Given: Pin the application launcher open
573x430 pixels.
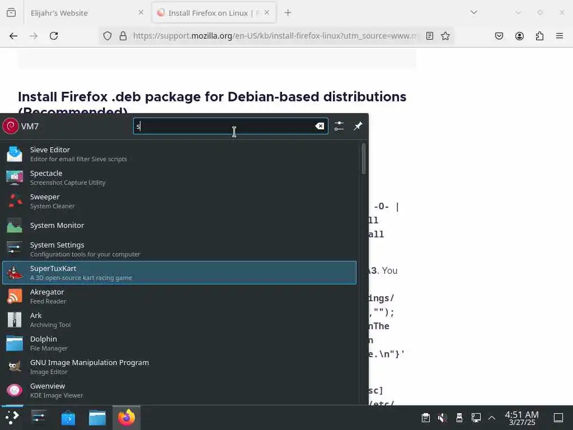Looking at the screenshot, I should [x=358, y=126].
